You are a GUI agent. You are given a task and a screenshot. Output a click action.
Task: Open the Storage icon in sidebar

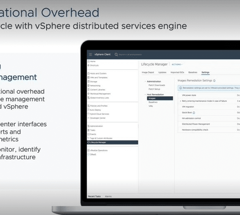[x=89, y=81]
